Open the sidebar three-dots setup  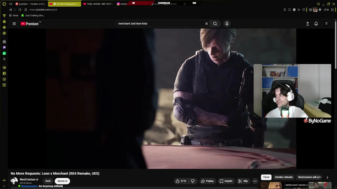[x=4, y=186]
